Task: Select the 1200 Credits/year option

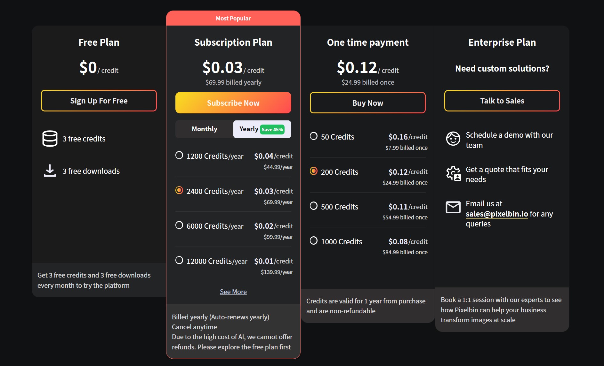Action: click(x=179, y=156)
